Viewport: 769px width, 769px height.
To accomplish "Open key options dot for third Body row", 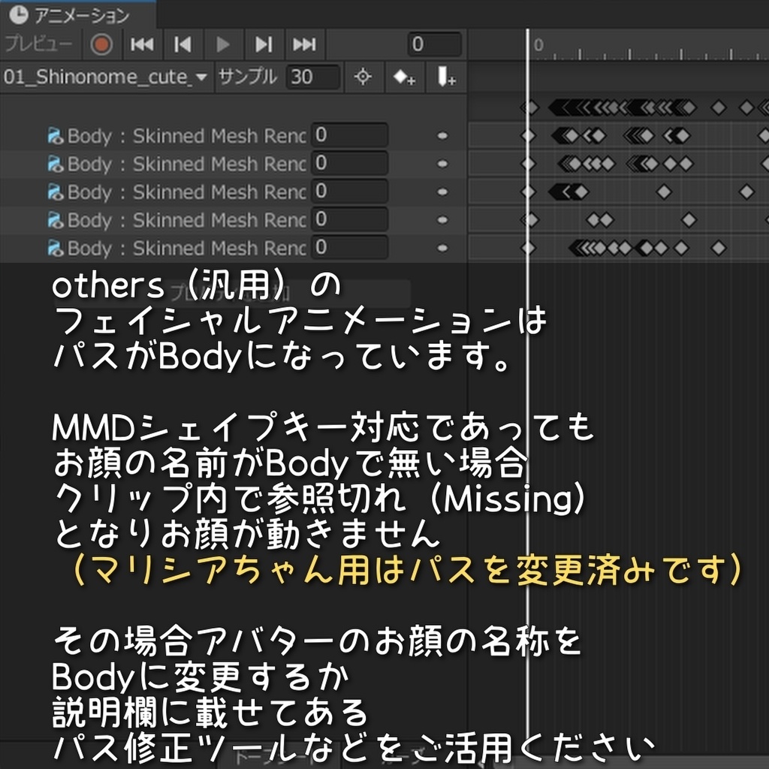I will pyautogui.click(x=442, y=191).
